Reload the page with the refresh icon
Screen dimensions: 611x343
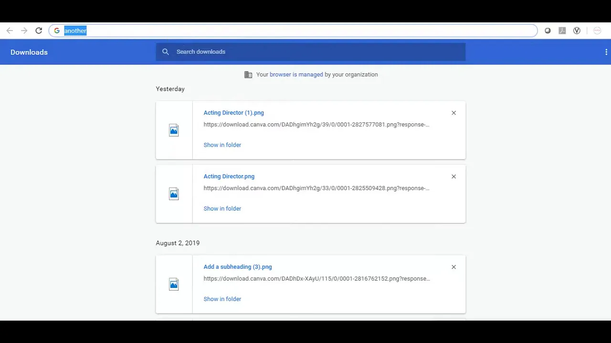click(39, 30)
